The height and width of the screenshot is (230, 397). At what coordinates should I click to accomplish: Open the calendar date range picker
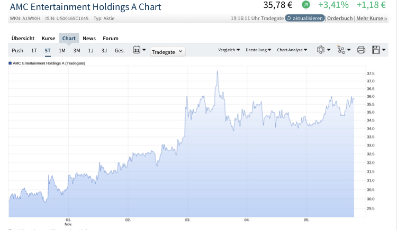[137, 50]
